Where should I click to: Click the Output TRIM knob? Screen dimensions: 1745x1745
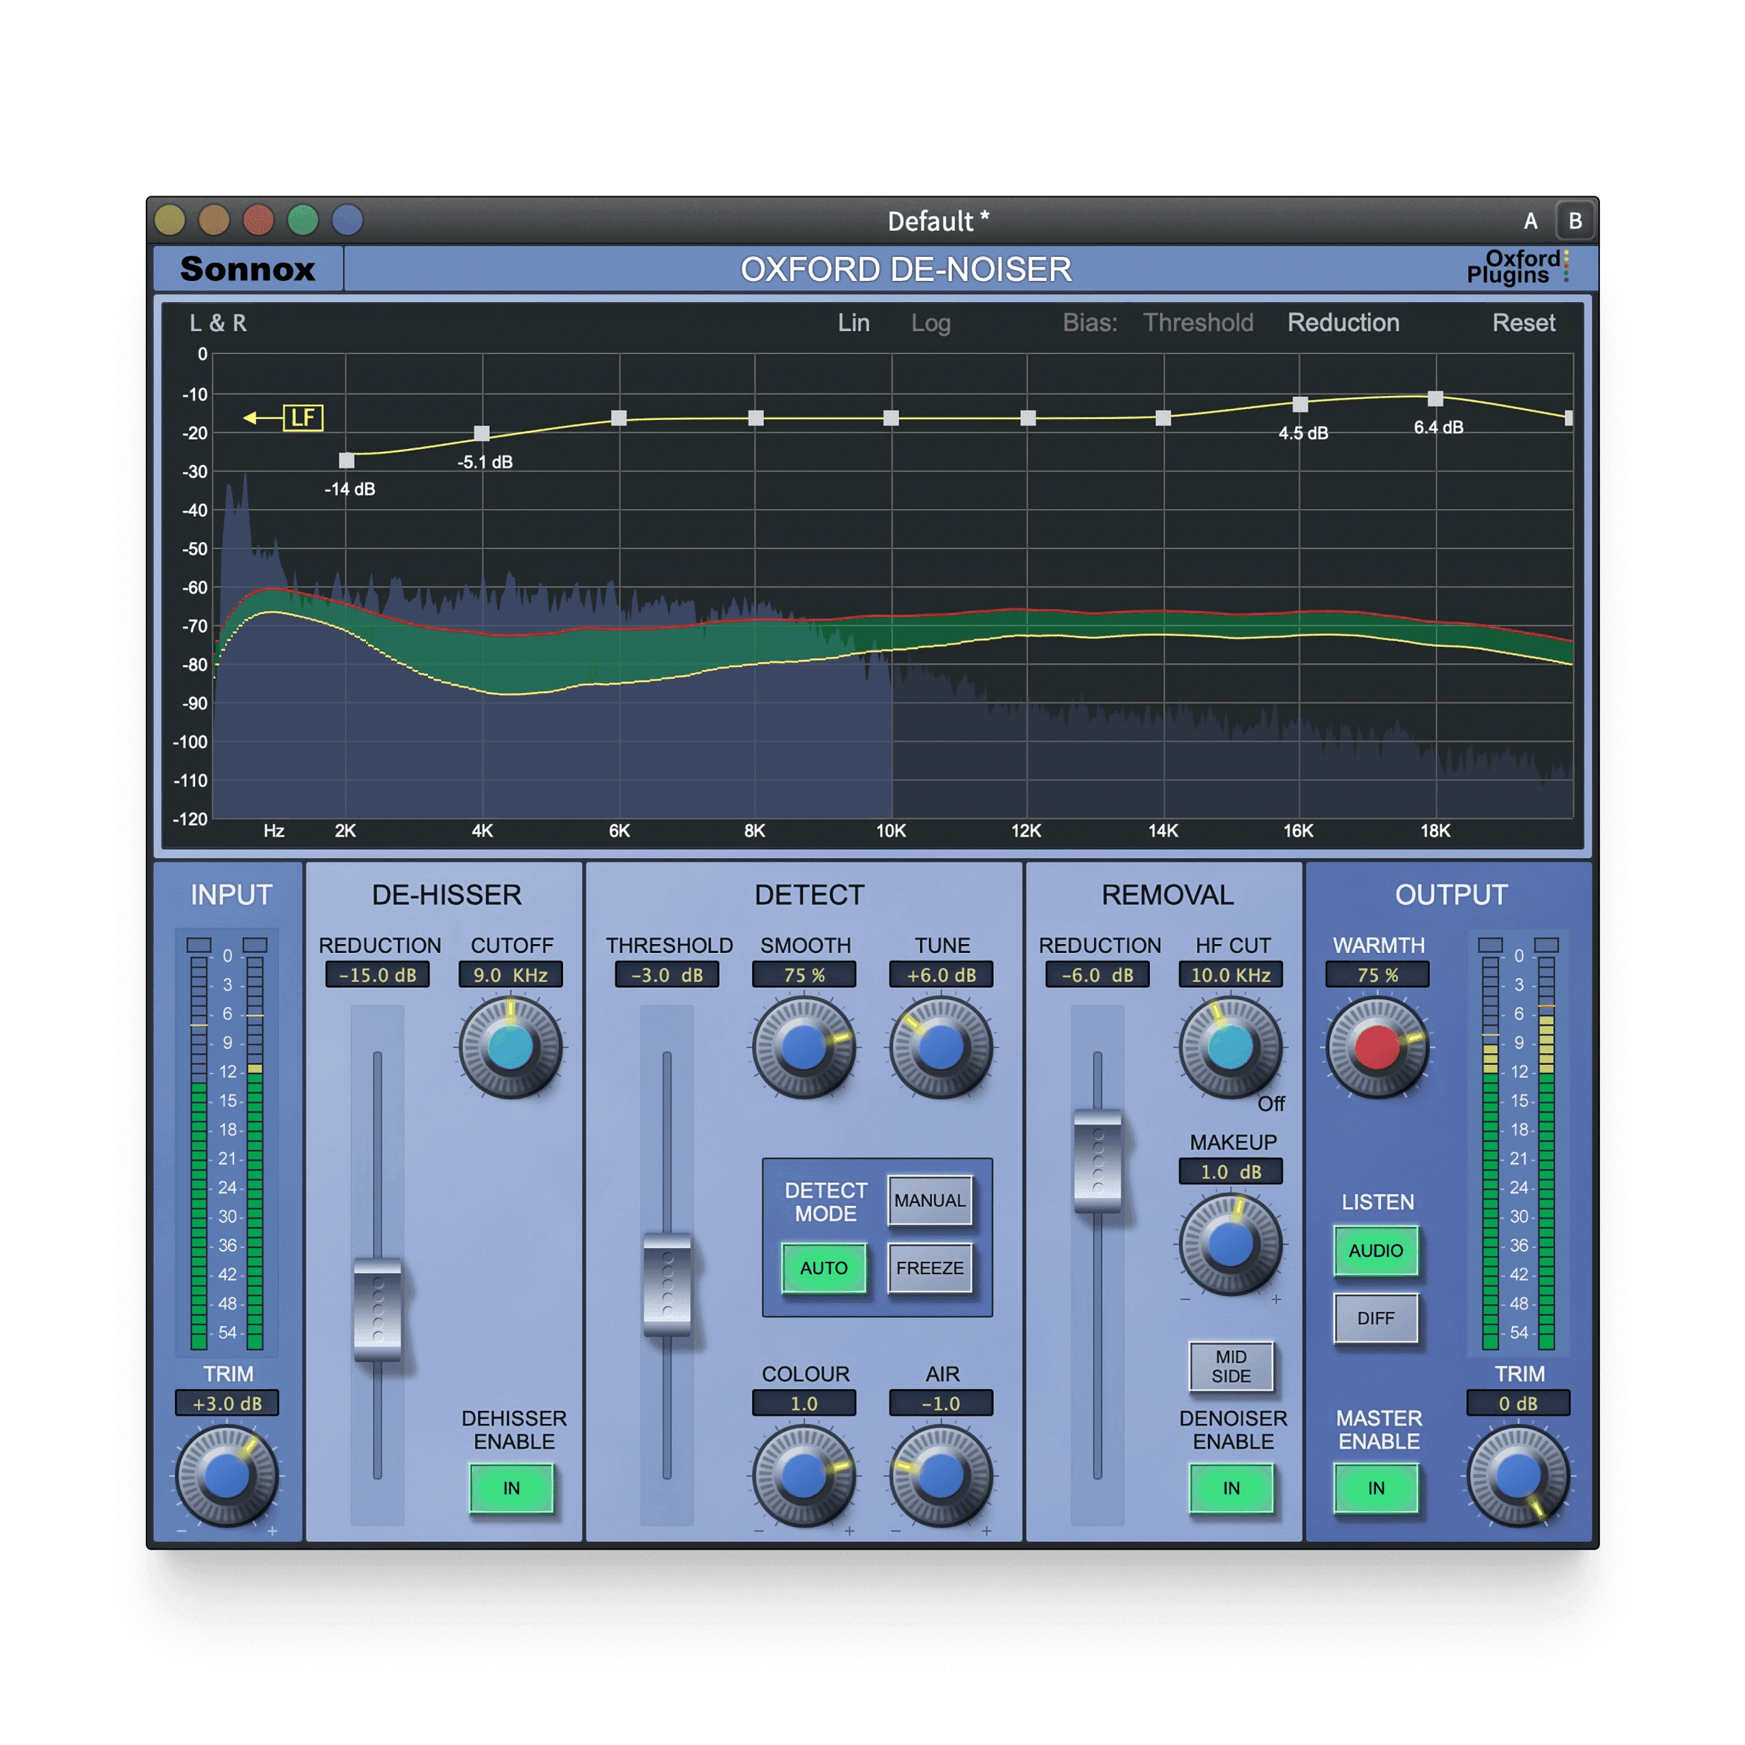pos(1518,1476)
